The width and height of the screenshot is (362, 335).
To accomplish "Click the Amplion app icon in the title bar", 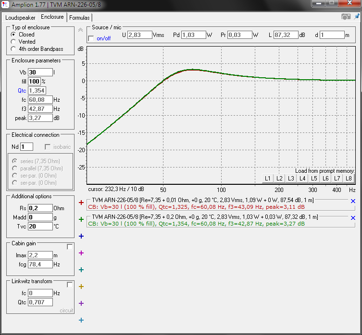I will (5, 5).
